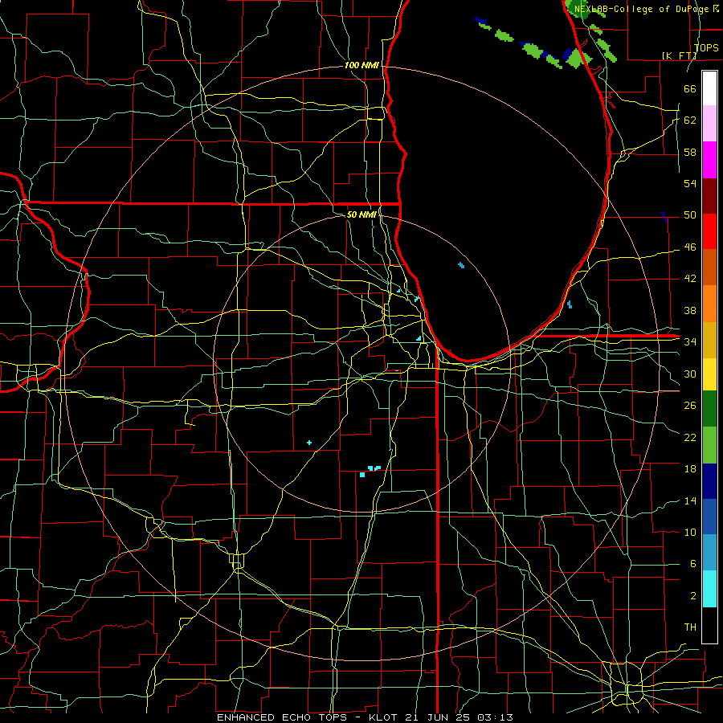Screen dimensions: 723x723
Task: Click the white swatch atop the tops legend
Action: click(x=709, y=88)
